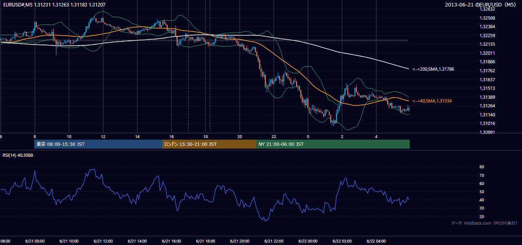This screenshot has width=522, height=245.
Task: Click price axis value 1.32259
Action: tap(487, 36)
